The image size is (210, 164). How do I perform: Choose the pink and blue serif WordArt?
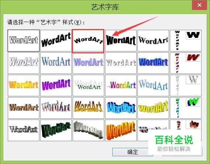(56, 108)
